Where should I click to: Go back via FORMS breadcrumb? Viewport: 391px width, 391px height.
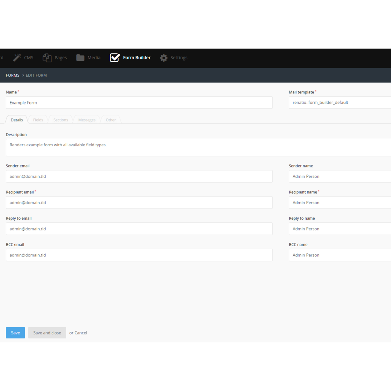tap(13, 75)
